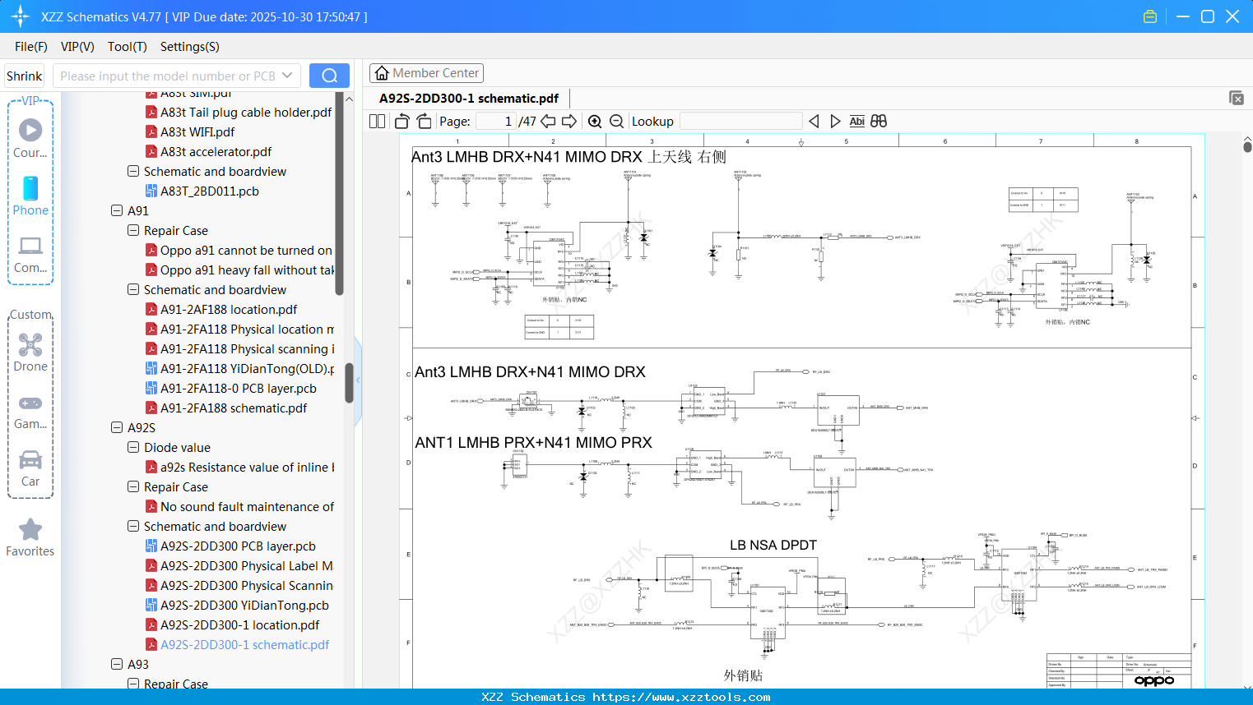Rotate the page clockwise
This screenshot has height=705, width=1253.
(424, 122)
